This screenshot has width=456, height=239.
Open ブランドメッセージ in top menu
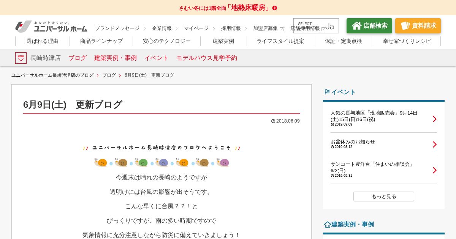tap(117, 28)
